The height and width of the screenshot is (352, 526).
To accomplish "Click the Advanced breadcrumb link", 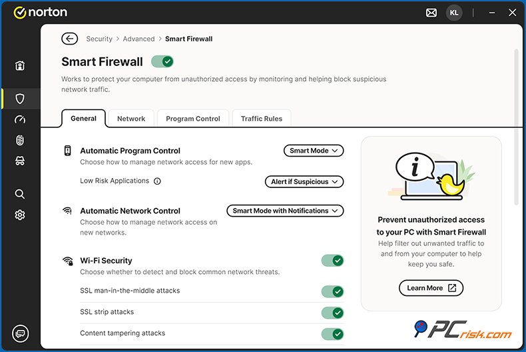I will 138,39.
